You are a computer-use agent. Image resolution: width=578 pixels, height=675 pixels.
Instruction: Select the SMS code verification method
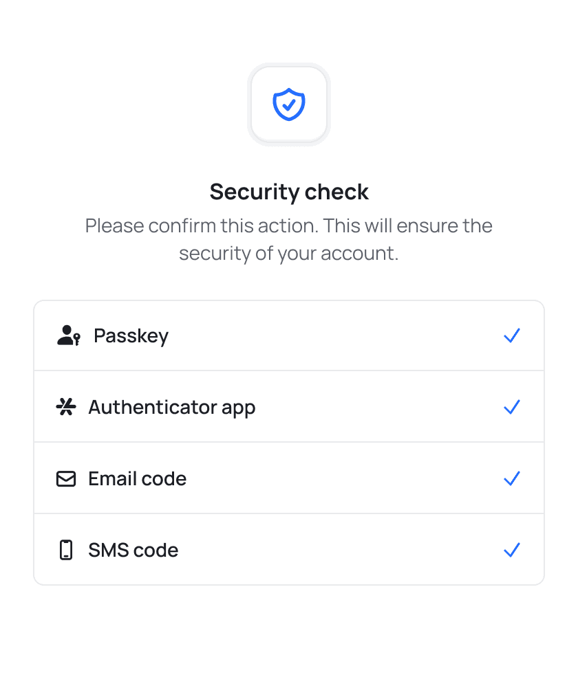pyautogui.click(x=289, y=550)
